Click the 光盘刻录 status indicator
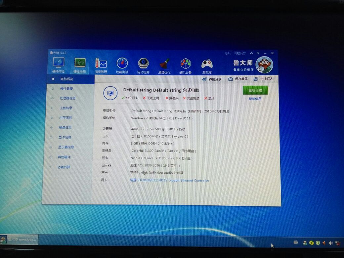 pos(191,98)
